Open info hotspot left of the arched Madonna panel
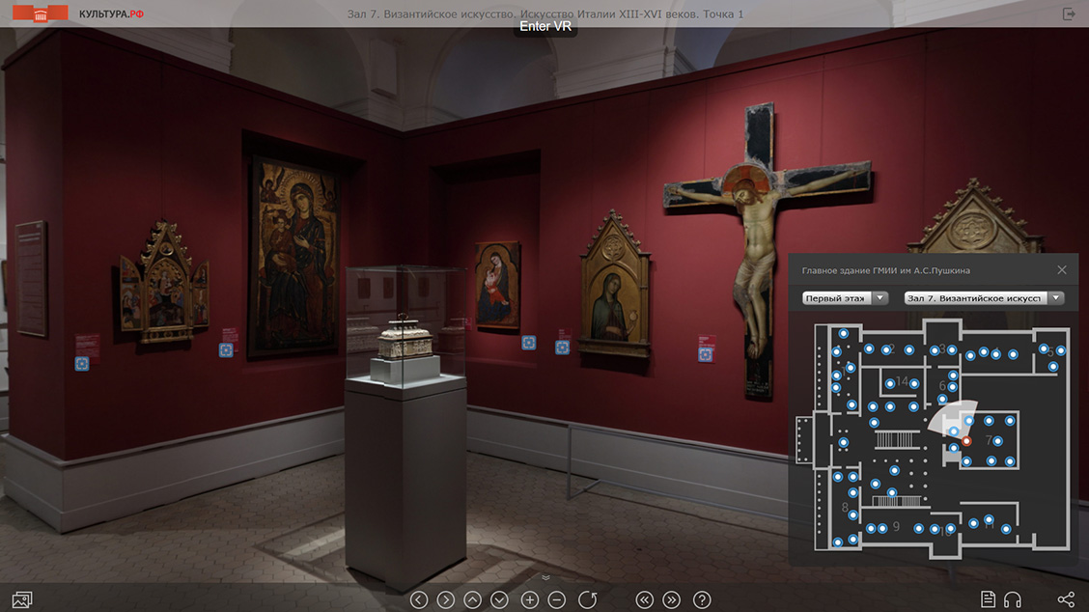The height and width of the screenshot is (612, 1089). 563,348
